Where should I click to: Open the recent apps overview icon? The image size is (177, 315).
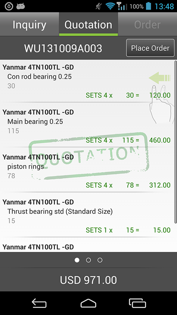(138, 303)
